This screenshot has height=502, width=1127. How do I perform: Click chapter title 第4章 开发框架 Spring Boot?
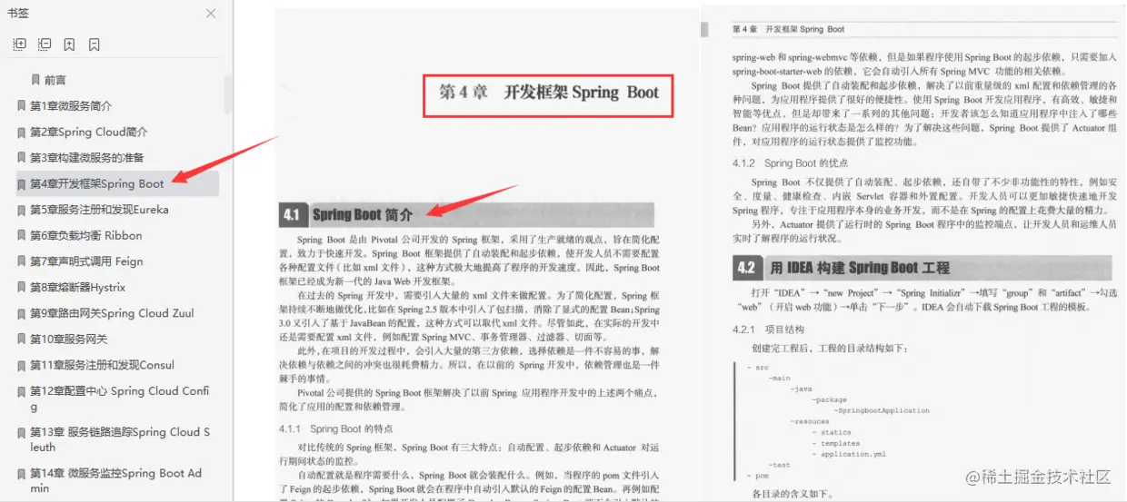coord(549,92)
